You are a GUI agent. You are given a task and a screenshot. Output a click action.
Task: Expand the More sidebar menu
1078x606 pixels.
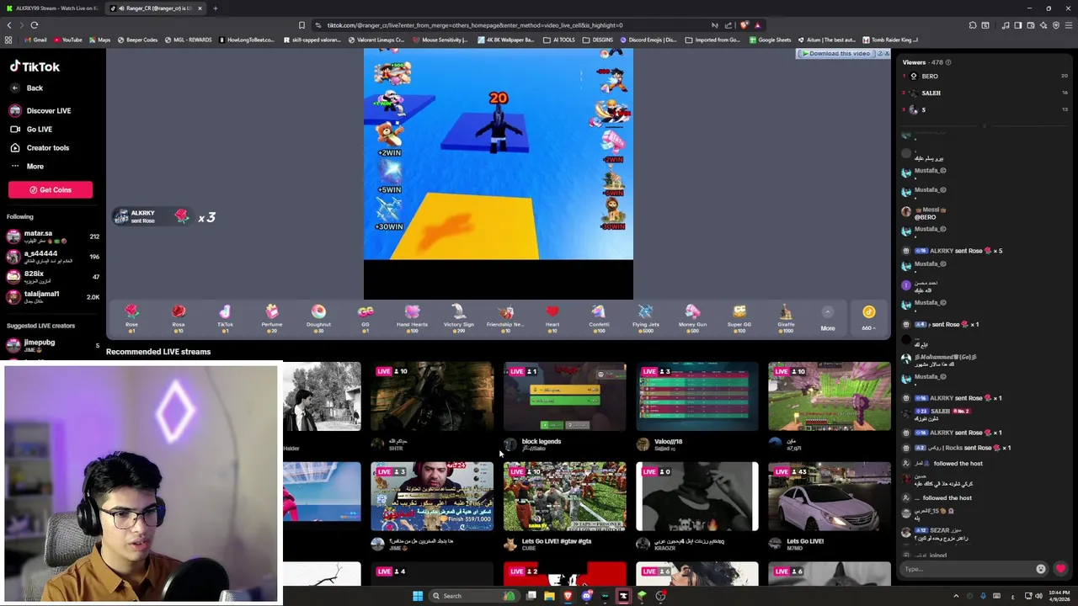(x=27, y=166)
